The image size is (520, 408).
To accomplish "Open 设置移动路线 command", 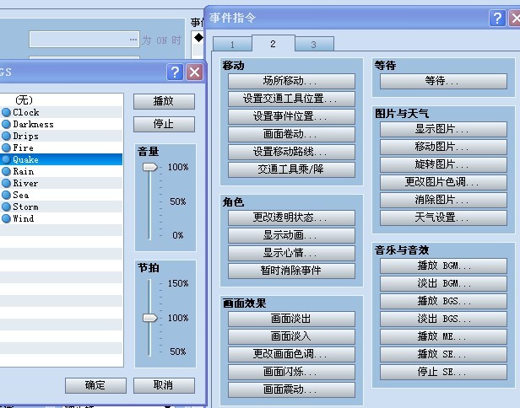I will tap(291, 152).
